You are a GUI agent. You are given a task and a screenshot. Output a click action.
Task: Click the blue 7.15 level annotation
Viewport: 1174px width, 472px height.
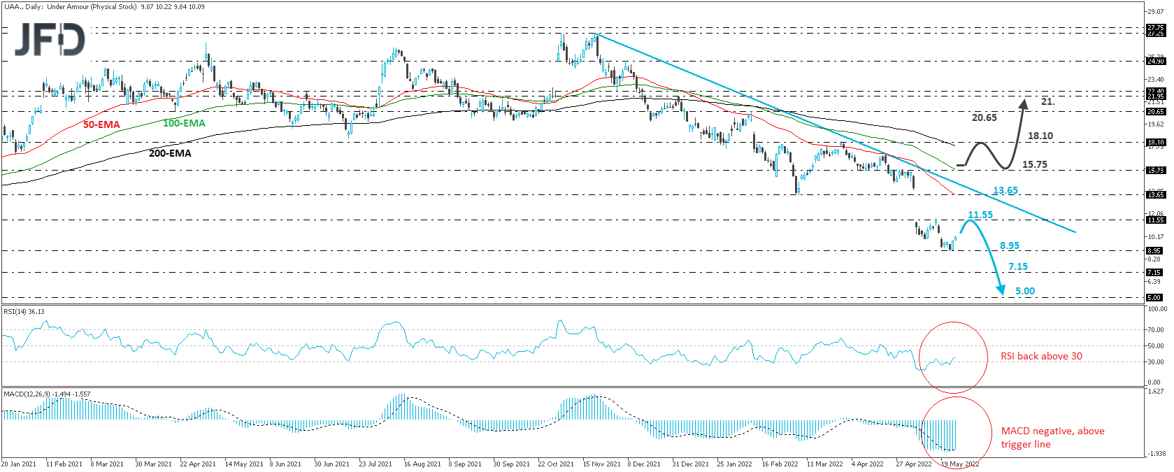pyautogui.click(x=1018, y=266)
